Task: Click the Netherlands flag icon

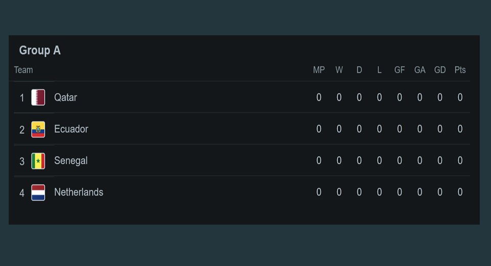Action: [38, 192]
